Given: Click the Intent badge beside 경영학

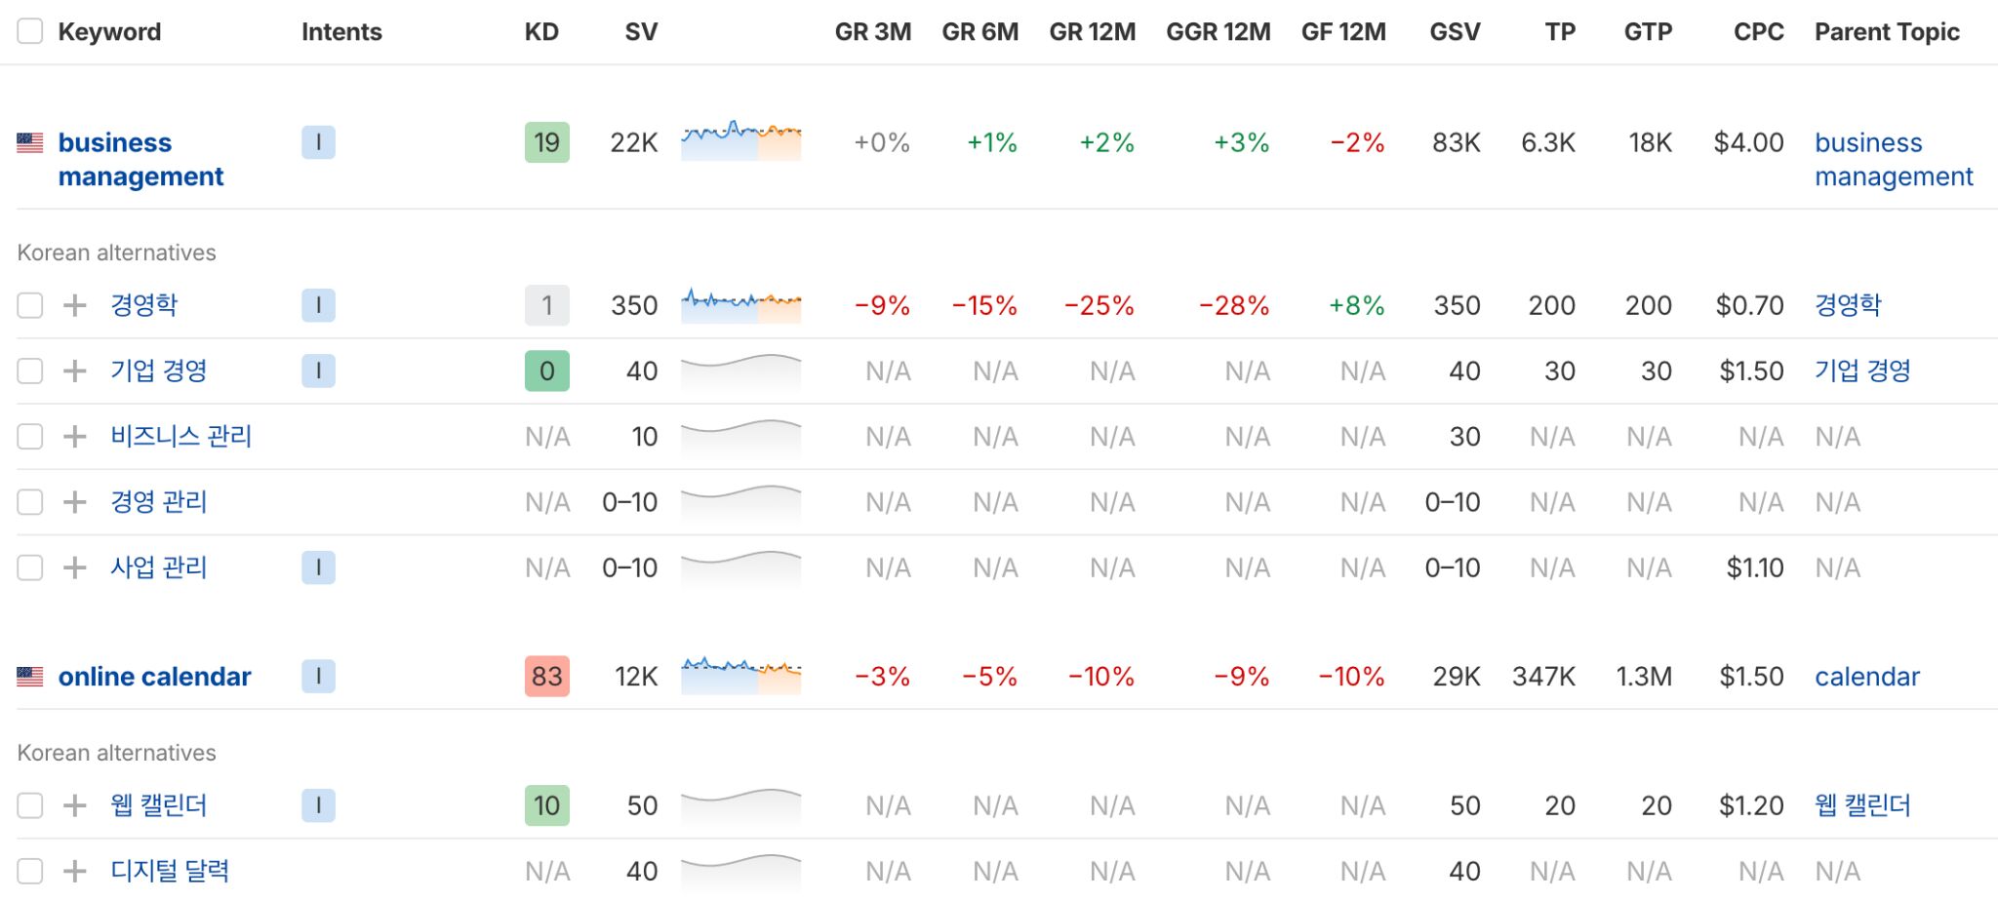Looking at the screenshot, I should [318, 305].
